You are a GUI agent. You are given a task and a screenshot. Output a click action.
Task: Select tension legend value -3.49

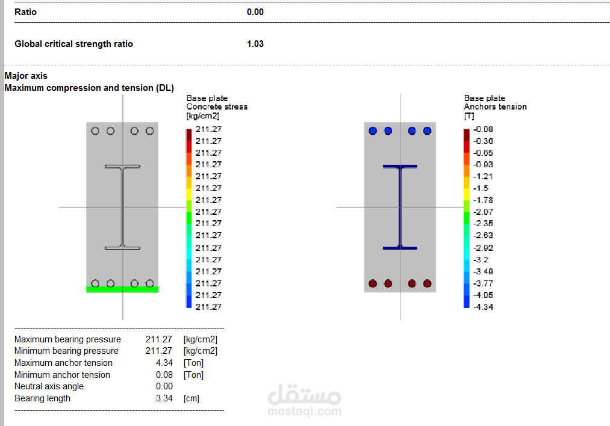coord(483,271)
